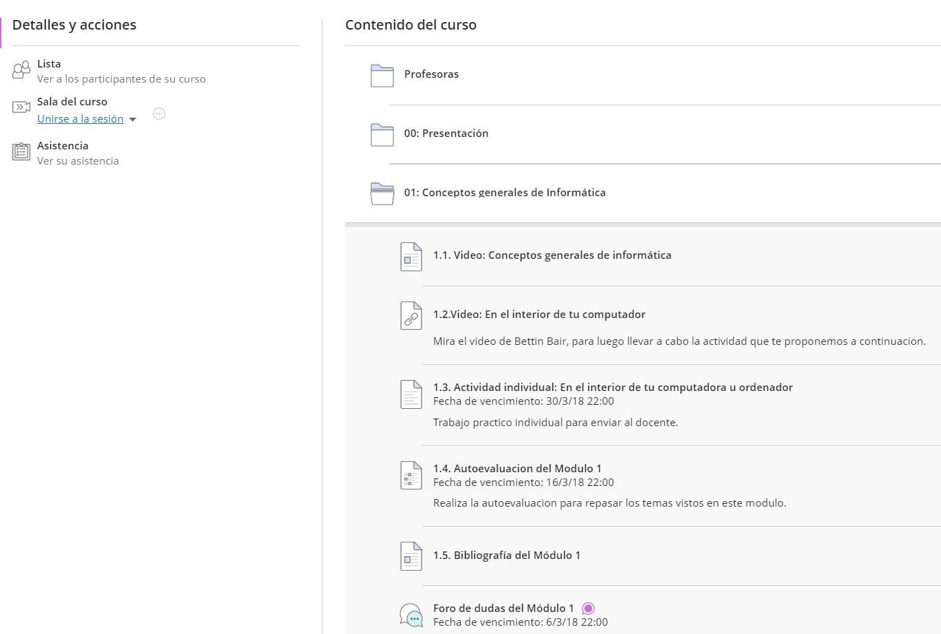This screenshot has width=941, height=634.
Task: Click the 'Sala del curso' label
Action: pyautogui.click(x=72, y=101)
